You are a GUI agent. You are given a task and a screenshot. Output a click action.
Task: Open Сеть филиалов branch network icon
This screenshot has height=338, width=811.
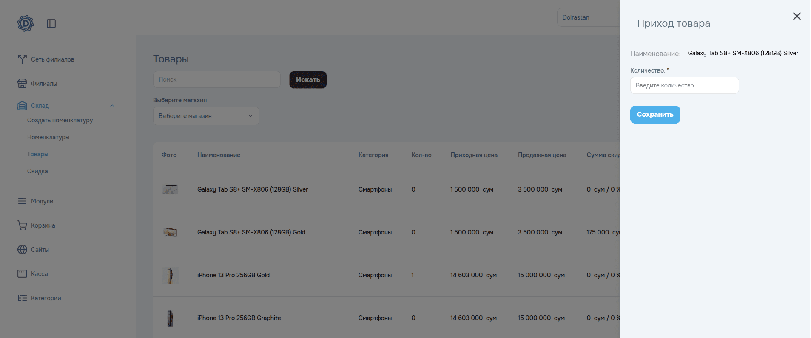pos(22,59)
